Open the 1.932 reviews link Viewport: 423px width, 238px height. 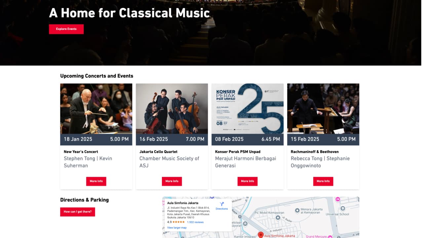[x=195, y=222]
